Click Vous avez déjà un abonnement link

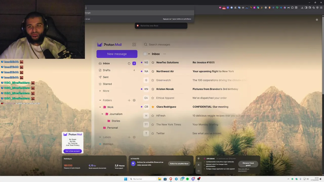tap(244, 170)
